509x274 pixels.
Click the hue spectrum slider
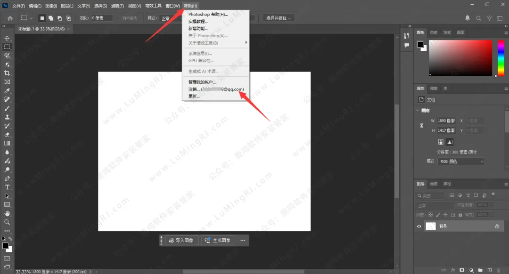pos(501,58)
